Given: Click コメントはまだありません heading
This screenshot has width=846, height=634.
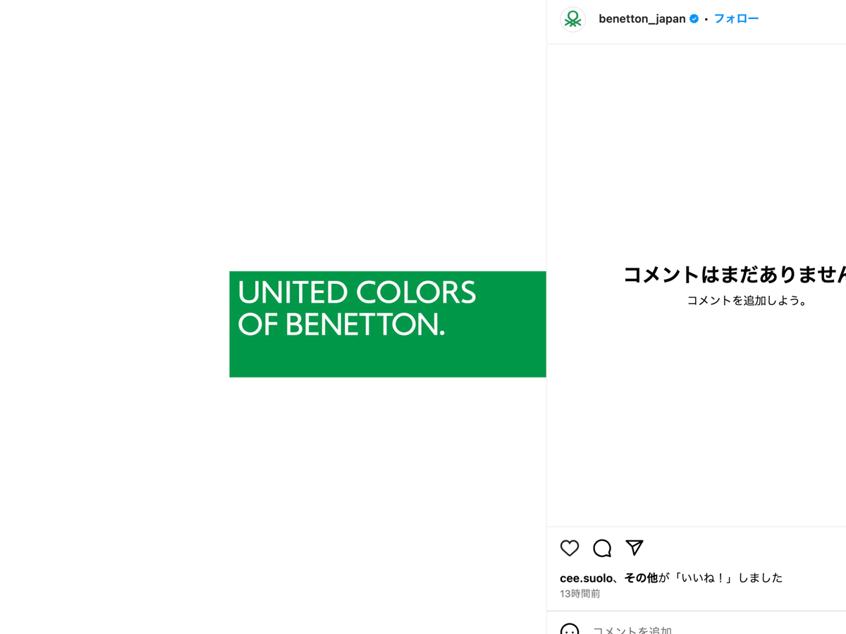Looking at the screenshot, I should coord(733,275).
